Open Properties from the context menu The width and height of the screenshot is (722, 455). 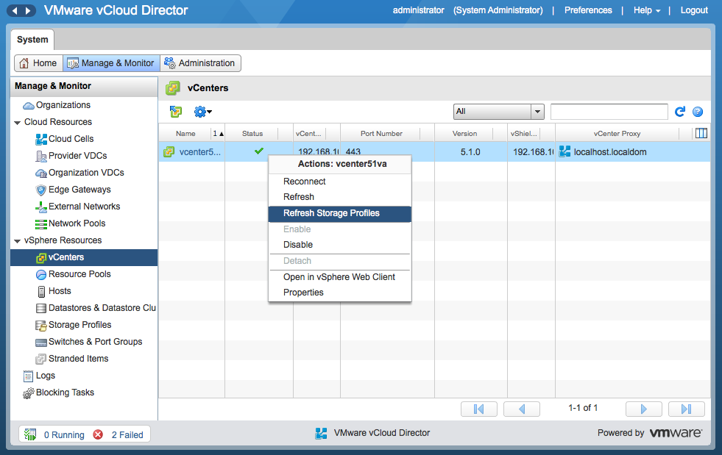(340, 293)
